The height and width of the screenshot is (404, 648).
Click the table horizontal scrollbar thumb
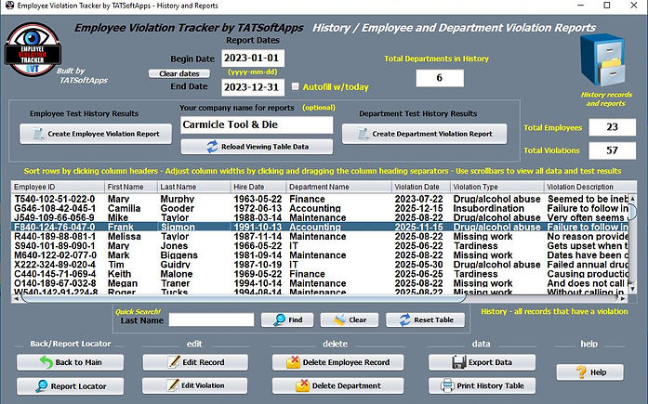coord(244,298)
